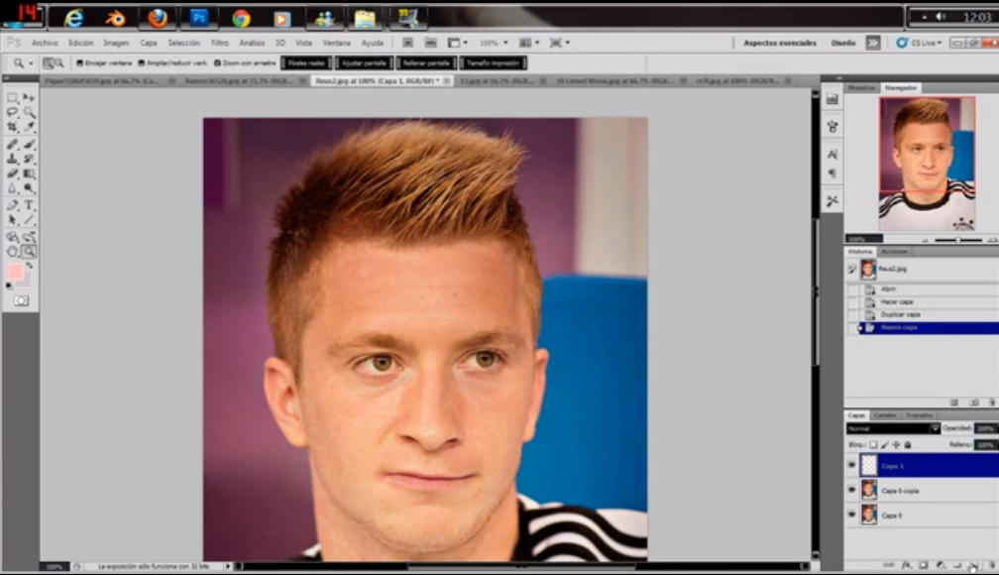Open the 100% zoom level dropdown
The width and height of the screenshot is (999, 575).
click(494, 43)
